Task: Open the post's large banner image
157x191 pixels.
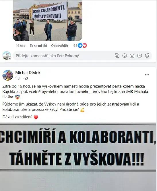Action: pyautogui.click(x=78, y=157)
